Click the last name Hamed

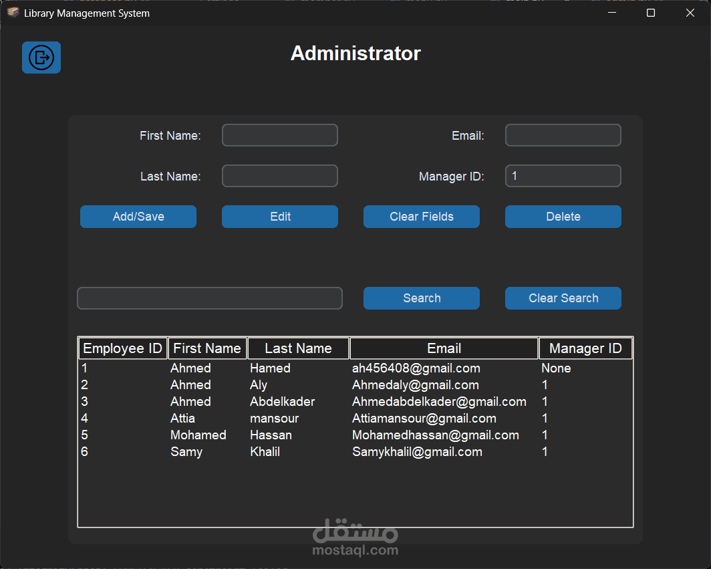pyautogui.click(x=270, y=368)
